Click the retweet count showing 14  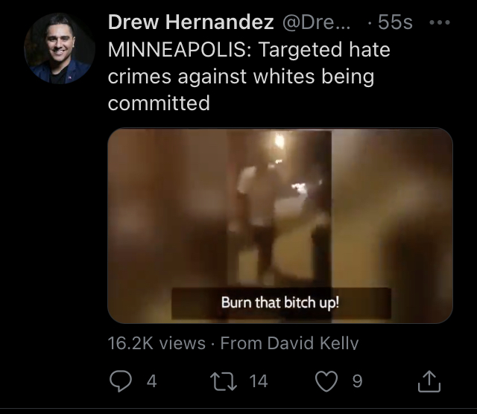[259, 381]
